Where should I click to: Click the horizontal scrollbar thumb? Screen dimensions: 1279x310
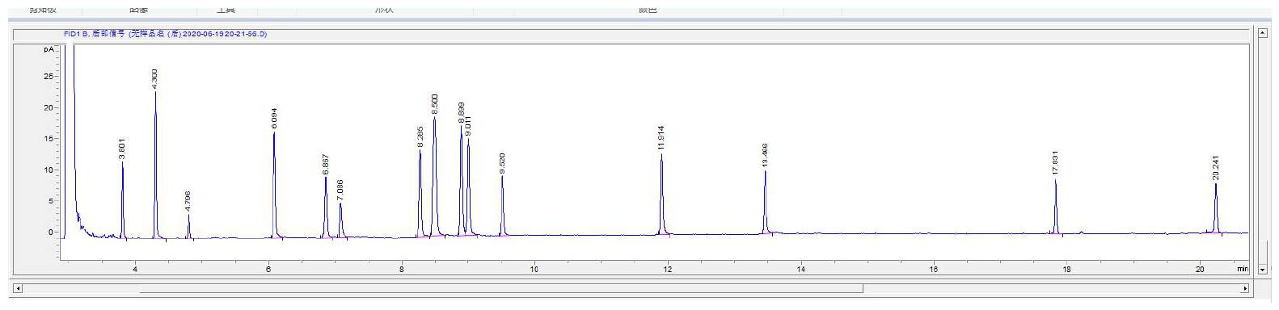(501, 288)
